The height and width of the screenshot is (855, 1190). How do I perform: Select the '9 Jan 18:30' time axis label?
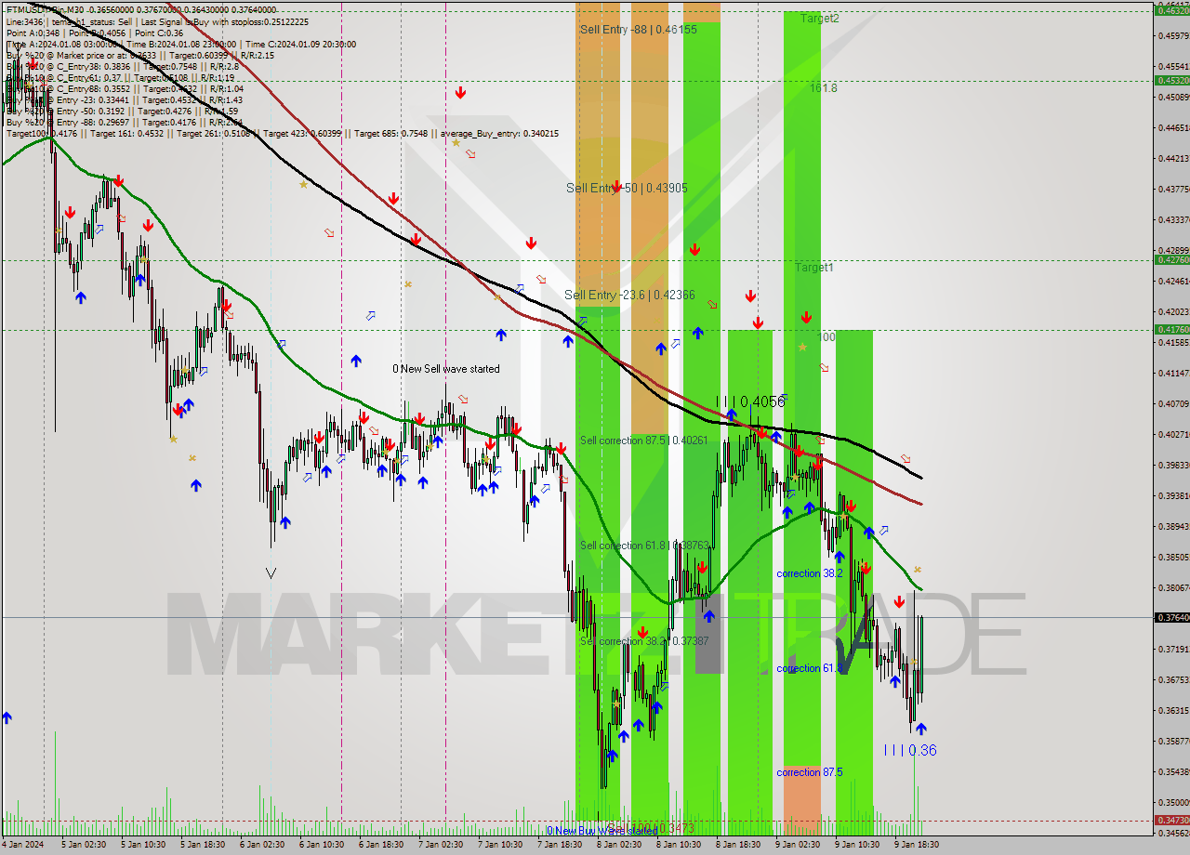point(917,845)
